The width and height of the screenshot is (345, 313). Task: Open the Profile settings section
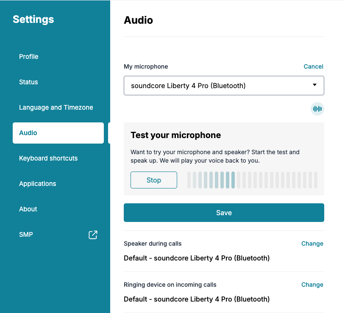[x=29, y=57]
